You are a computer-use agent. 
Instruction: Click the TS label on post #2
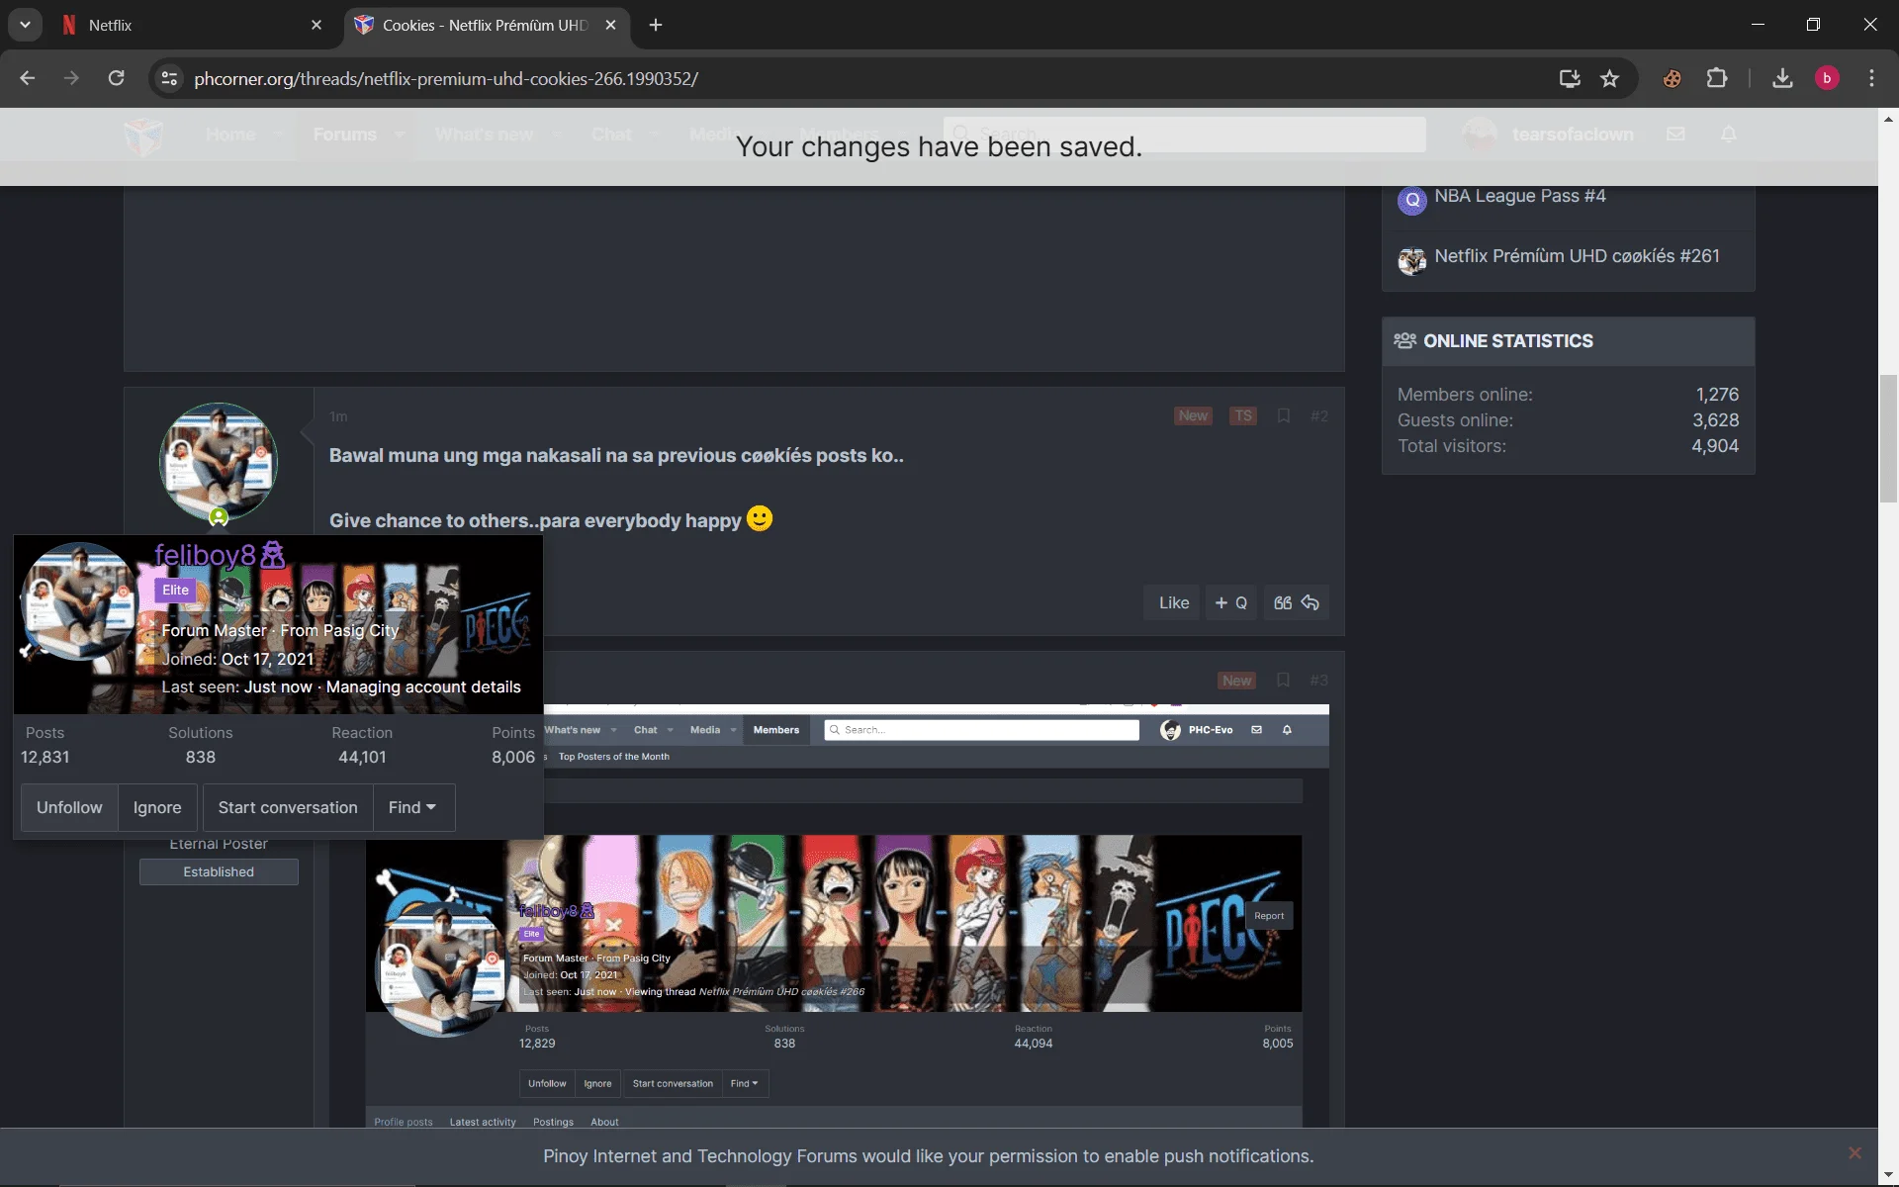pyautogui.click(x=1243, y=416)
